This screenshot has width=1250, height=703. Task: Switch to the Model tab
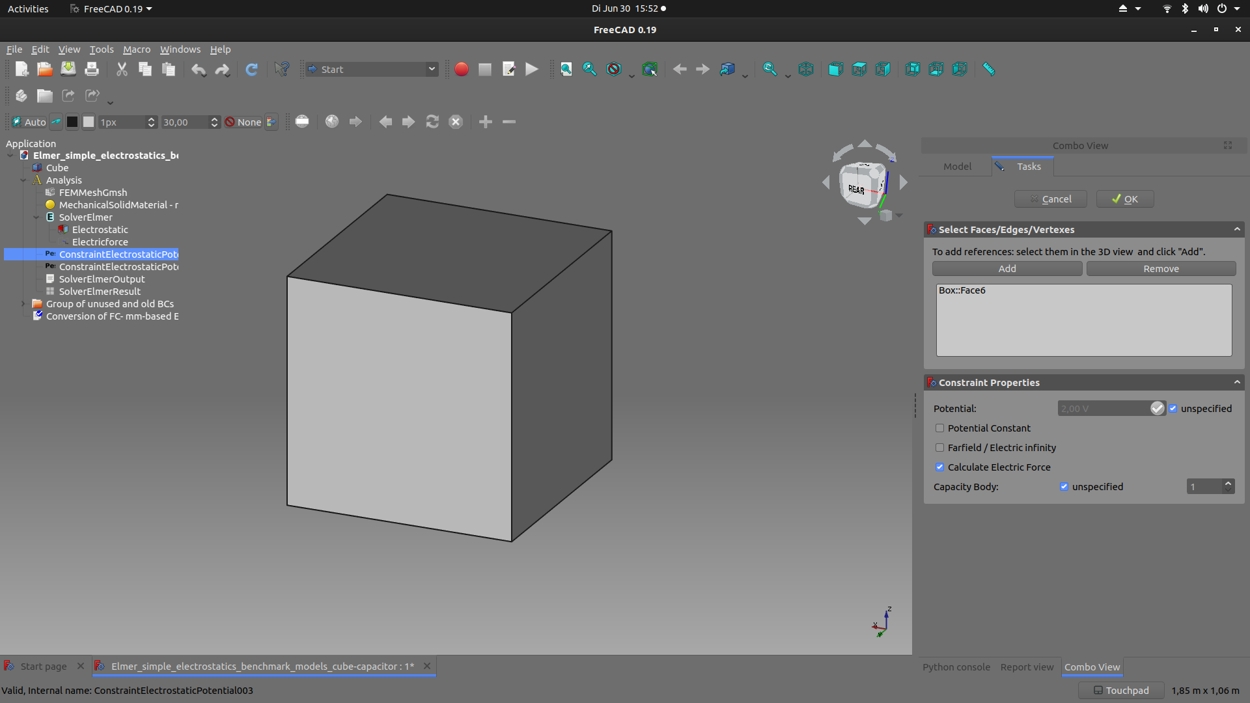pos(956,167)
